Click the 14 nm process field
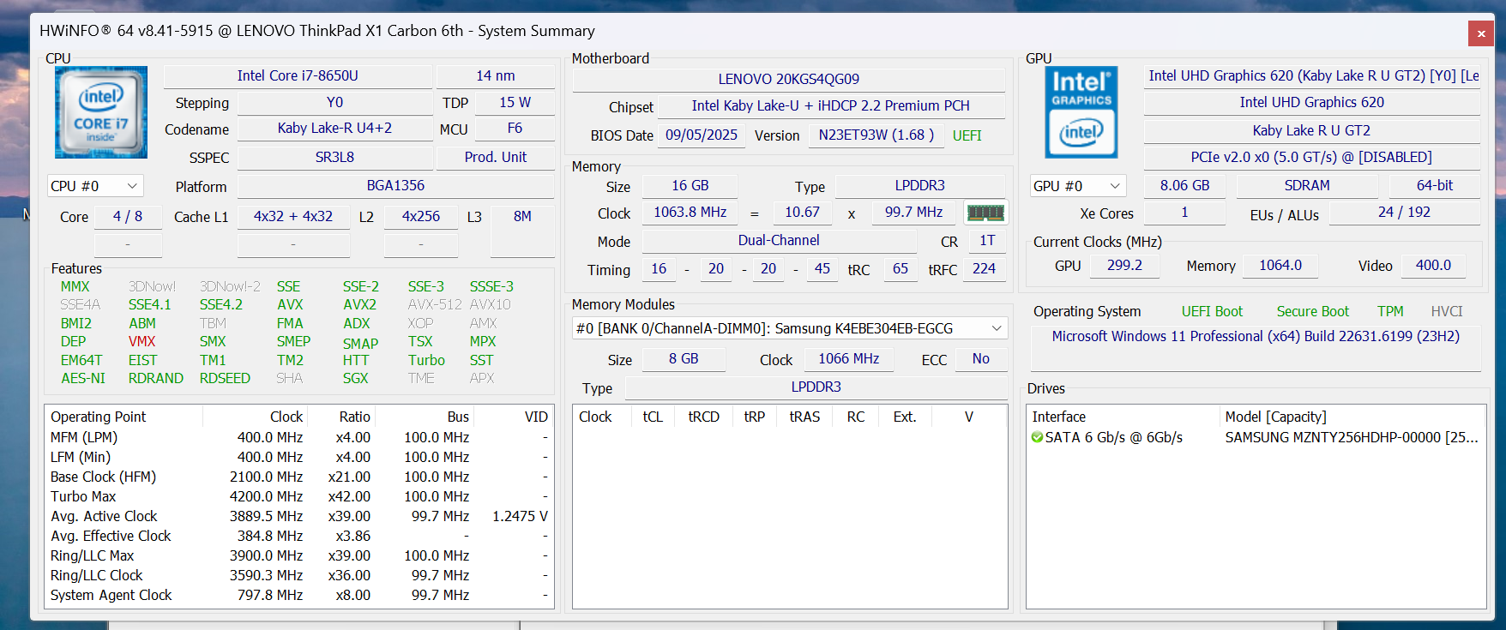 pyautogui.click(x=496, y=75)
